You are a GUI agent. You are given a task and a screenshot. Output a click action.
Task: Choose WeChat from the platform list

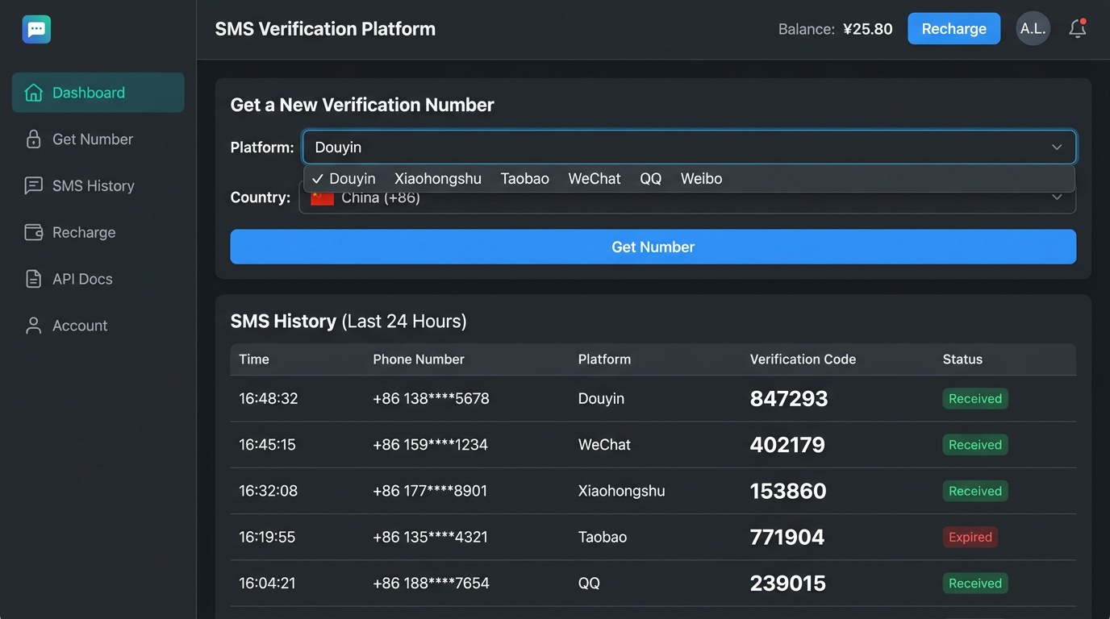pos(594,179)
